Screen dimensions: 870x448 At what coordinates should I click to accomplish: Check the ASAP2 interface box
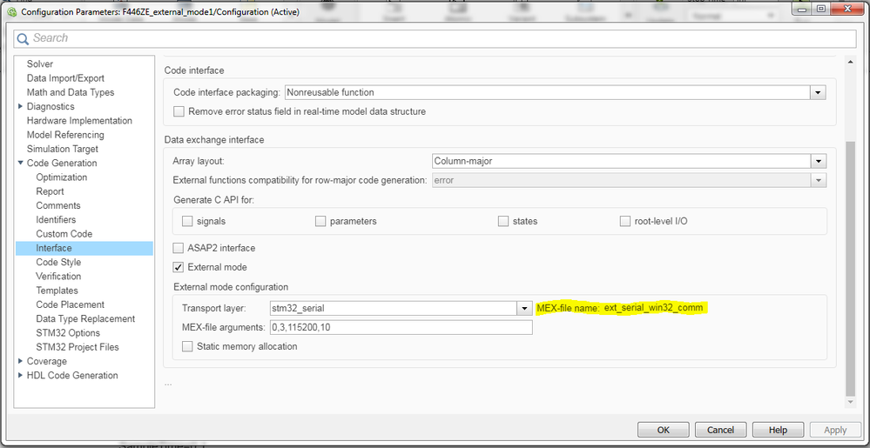tap(179, 248)
